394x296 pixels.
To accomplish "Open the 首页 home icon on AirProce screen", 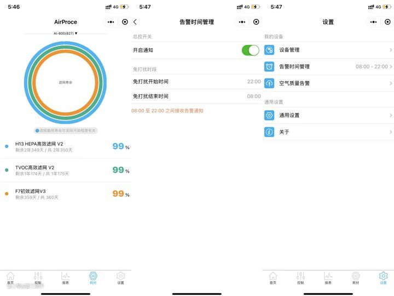I will (10, 277).
